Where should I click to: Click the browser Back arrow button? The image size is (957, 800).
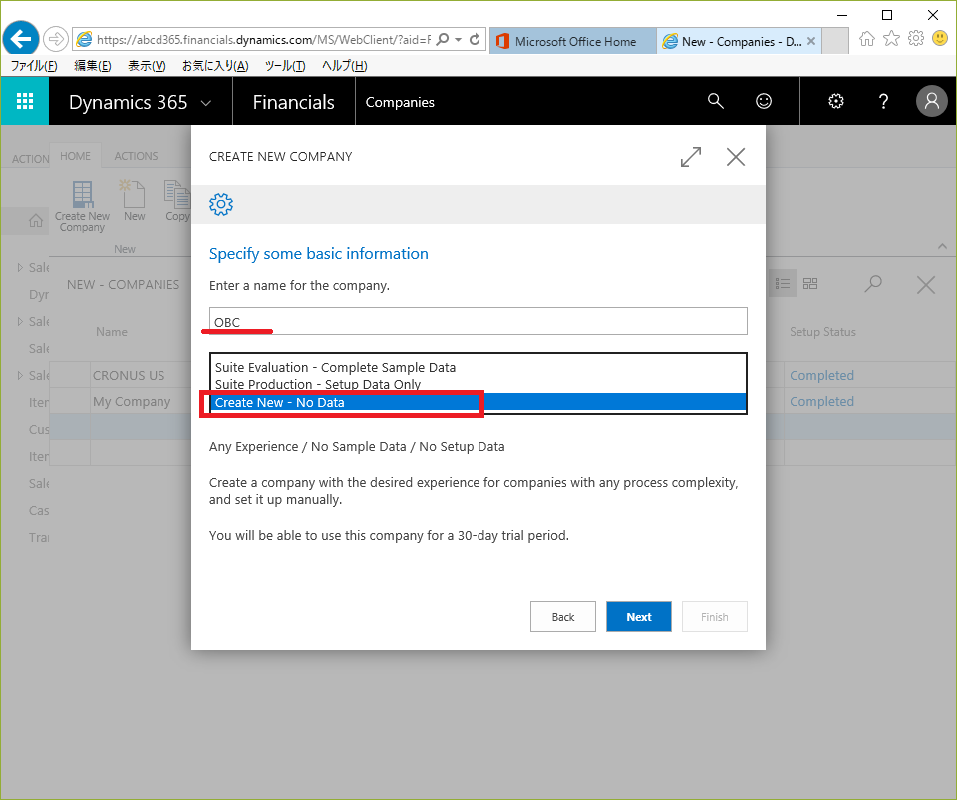coord(21,39)
